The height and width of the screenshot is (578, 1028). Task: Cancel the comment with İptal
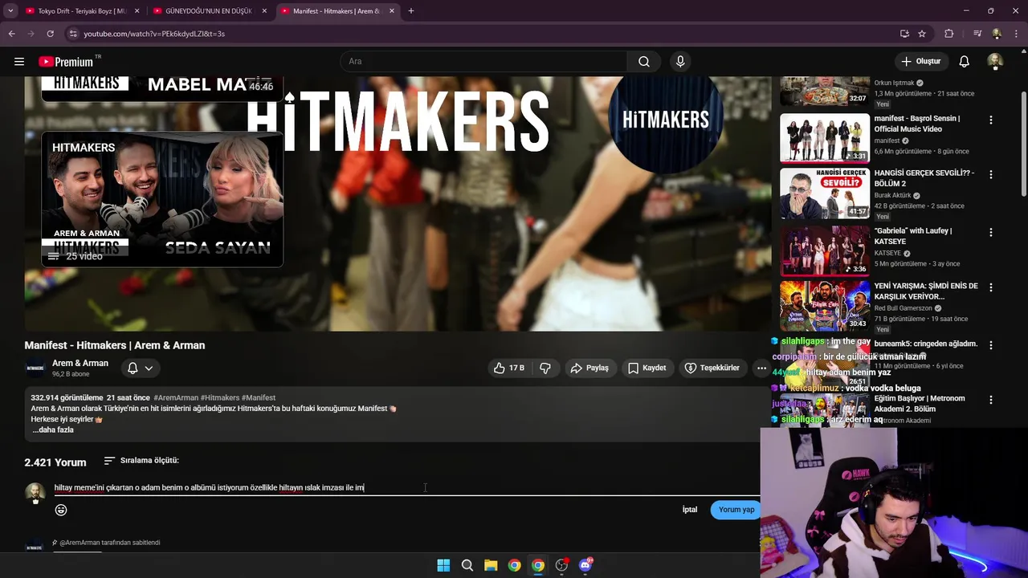[x=690, y=510]
